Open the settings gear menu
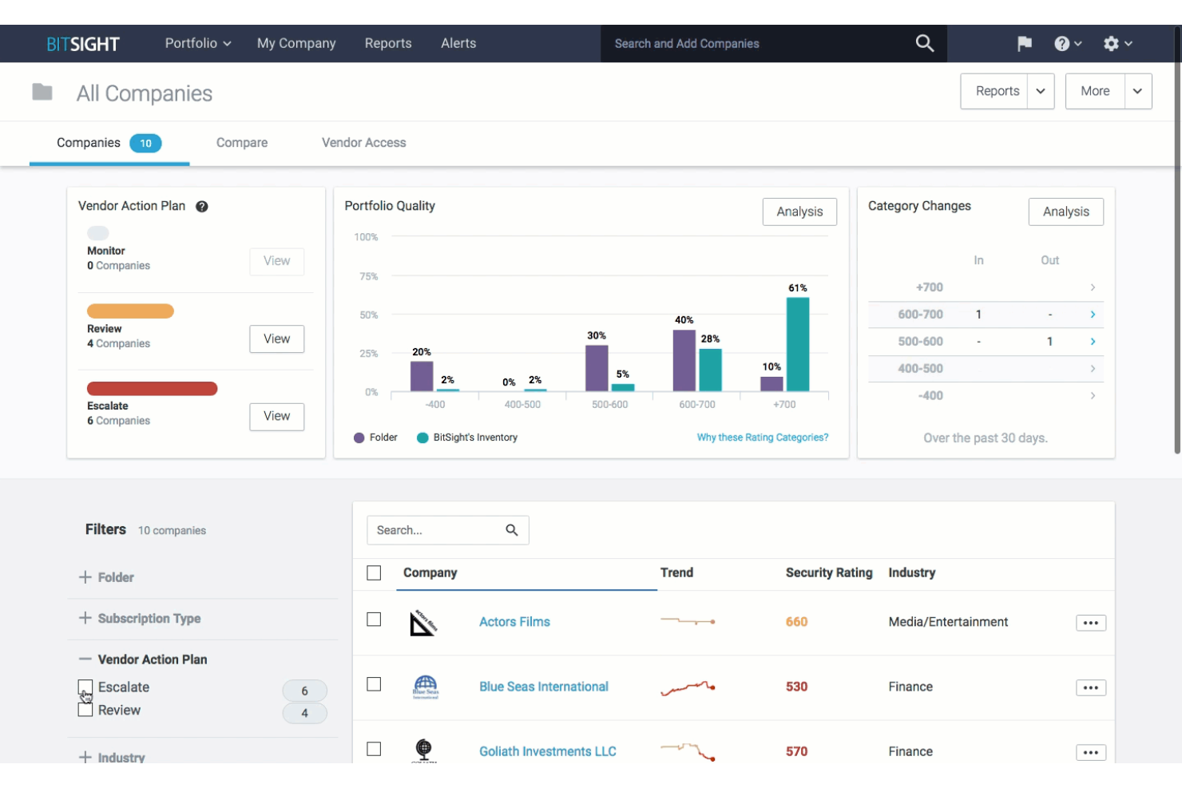This screenshot has height=788, width=1182. (1112, 43)
